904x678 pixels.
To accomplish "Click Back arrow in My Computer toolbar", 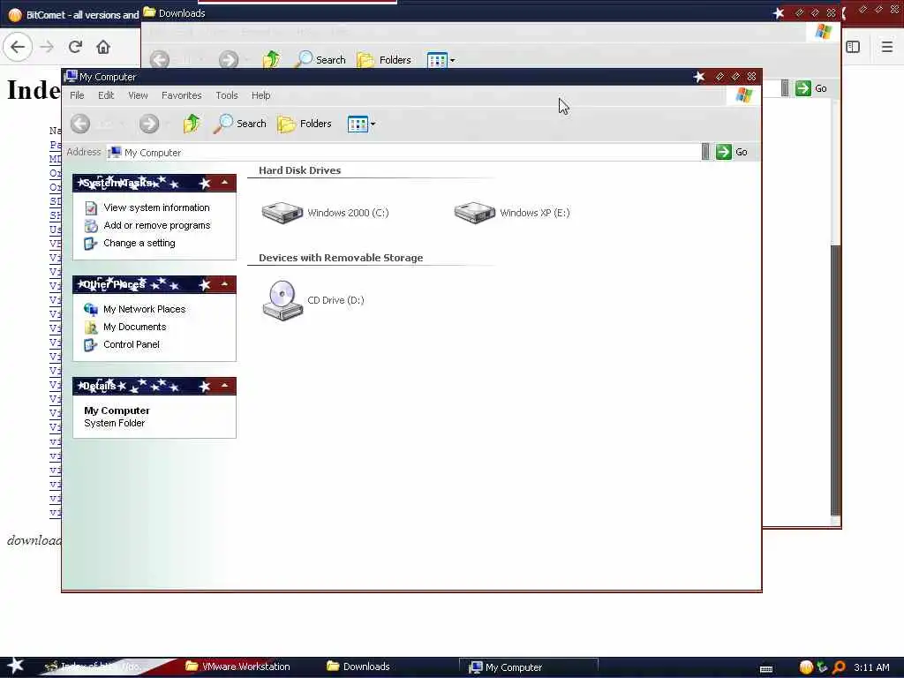I will tap(80, 124).
